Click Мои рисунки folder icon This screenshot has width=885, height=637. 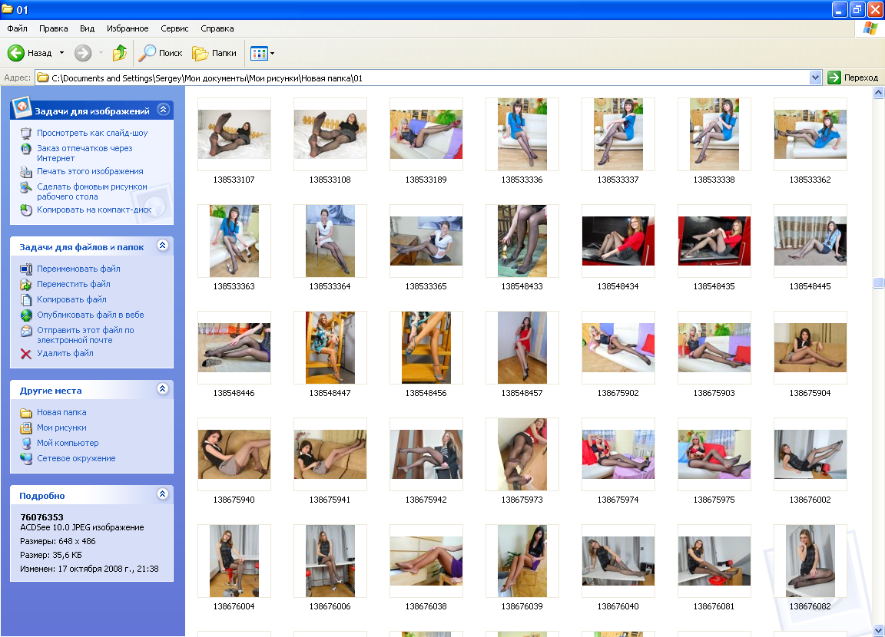(x=26, y=427)
